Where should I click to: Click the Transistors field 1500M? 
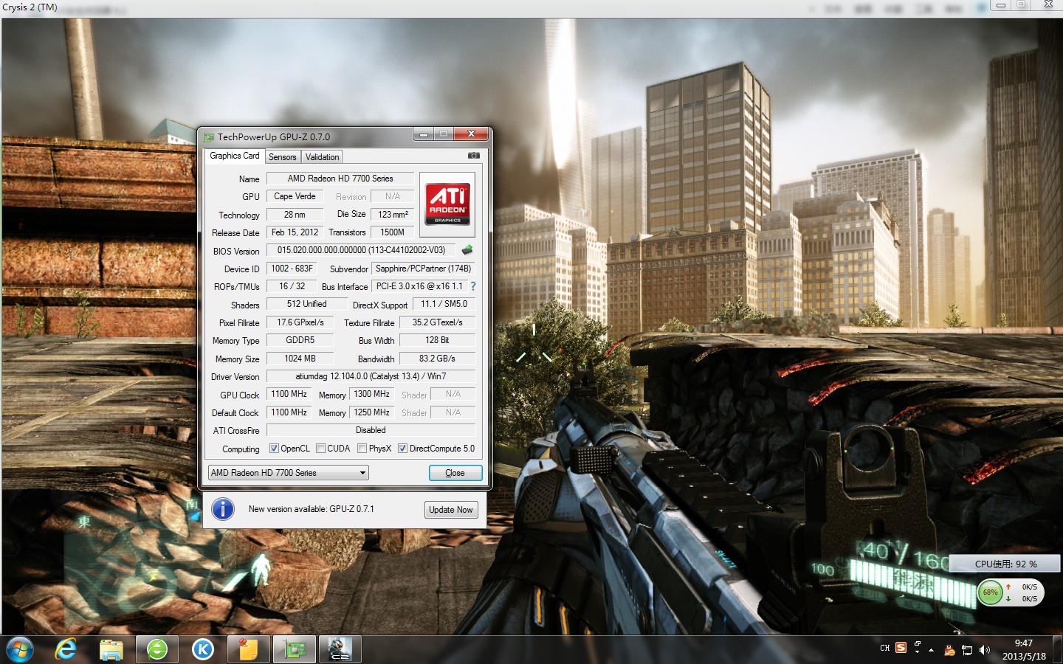(393, 232)
